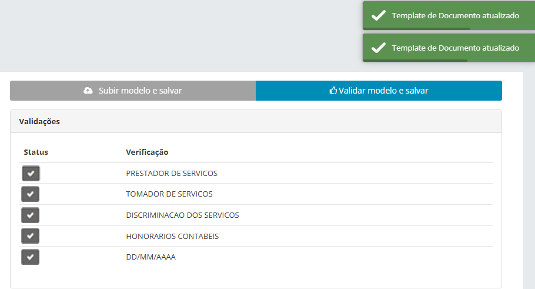Click the Validações panel header

(256, 122)
